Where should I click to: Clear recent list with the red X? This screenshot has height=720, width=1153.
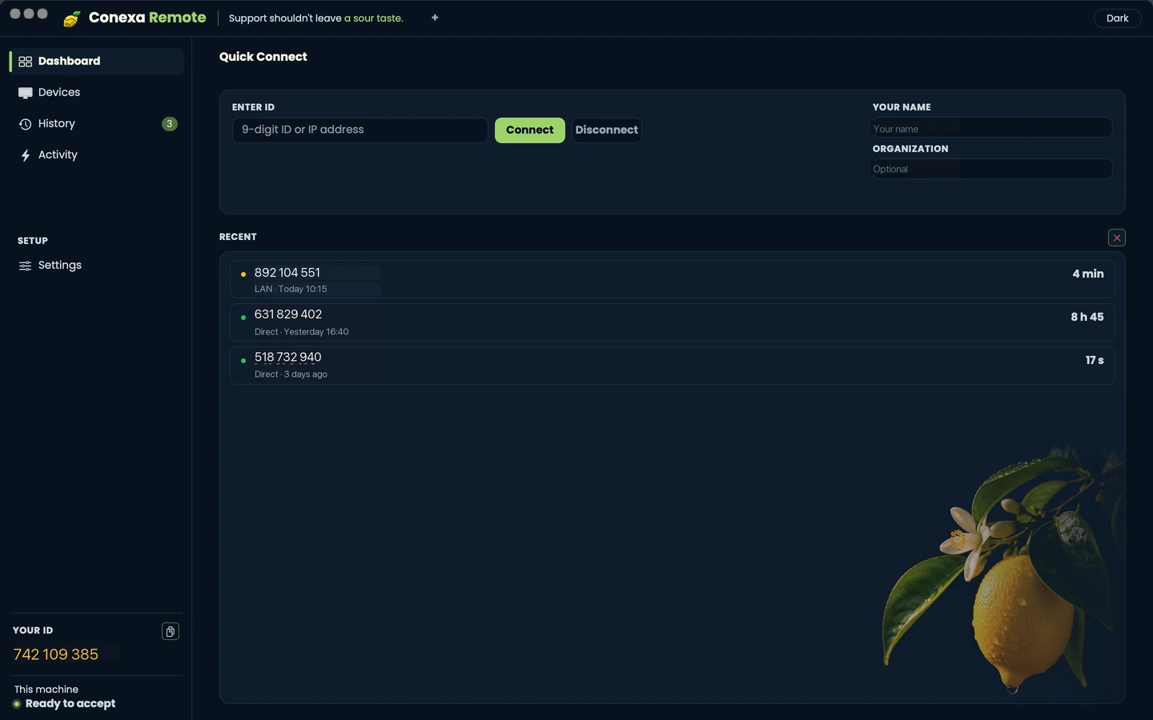pos(1117,238)
